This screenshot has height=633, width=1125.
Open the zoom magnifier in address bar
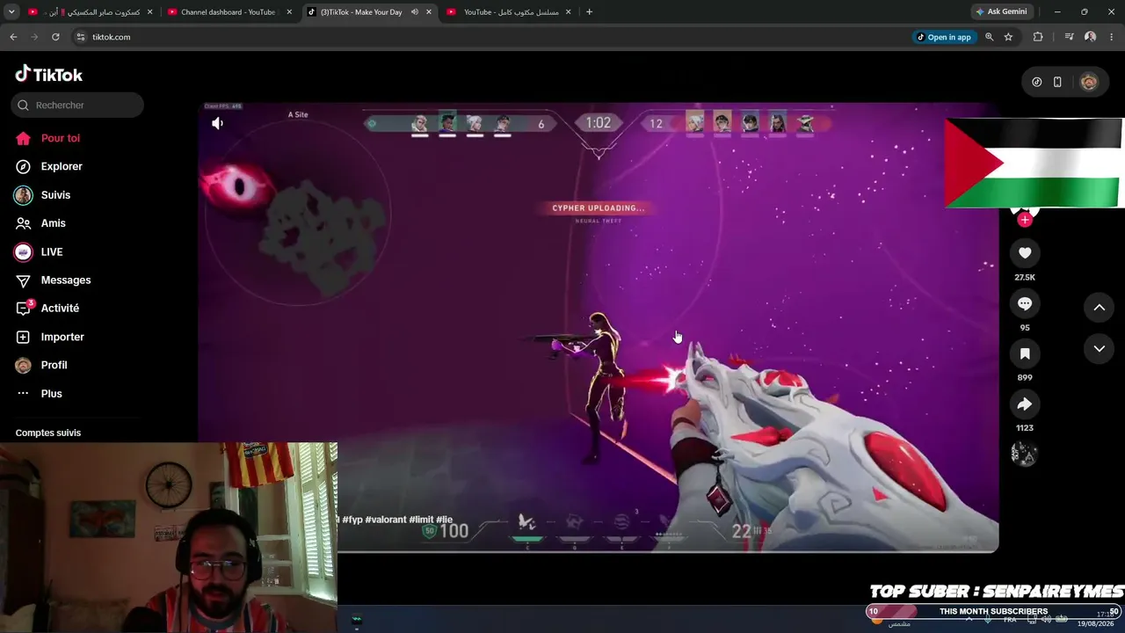(990, 37)
